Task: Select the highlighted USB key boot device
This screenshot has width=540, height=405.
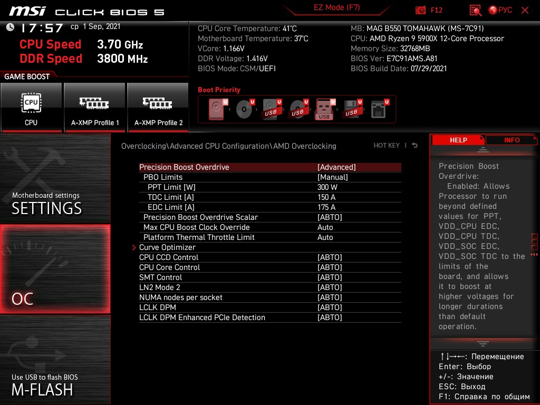Action: point(325,109)
